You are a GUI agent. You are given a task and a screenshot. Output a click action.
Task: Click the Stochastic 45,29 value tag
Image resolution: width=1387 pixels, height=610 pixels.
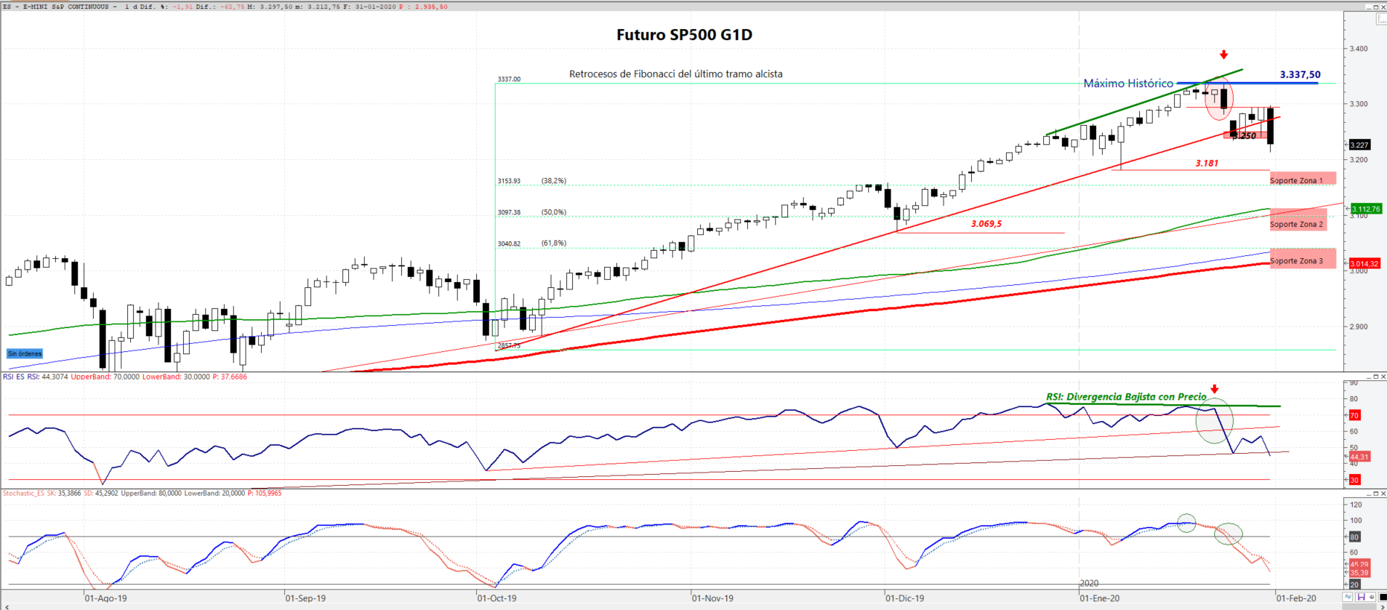[1359, 564]
